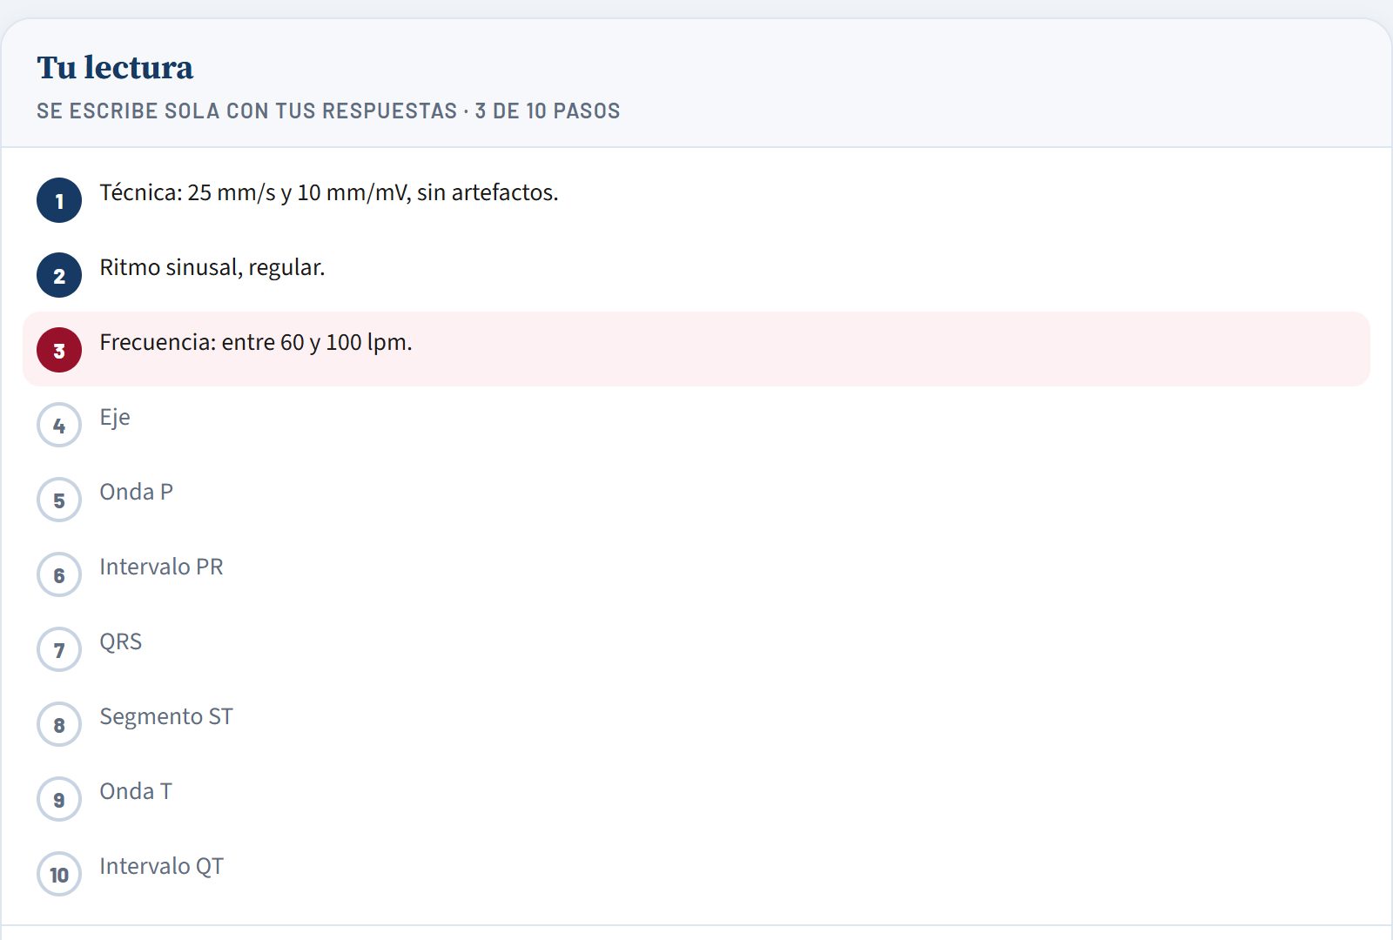Click the step 1 number badge
This screenshot has width=1393, height=940.
point(59,200)
